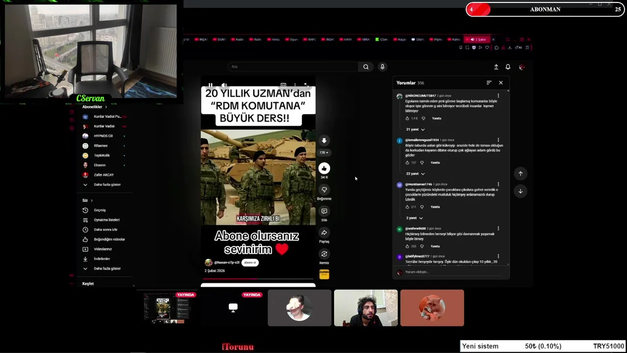Open the Remix option
Screen dimensions: 627x353
(x=324, y=254)
